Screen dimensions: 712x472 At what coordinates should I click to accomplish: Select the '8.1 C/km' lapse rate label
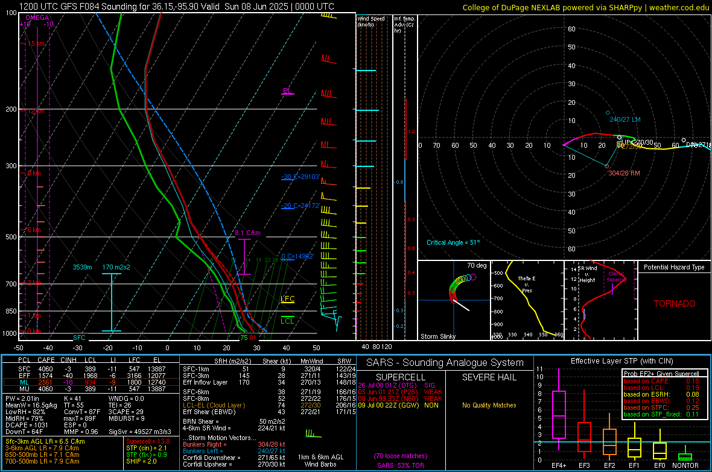click(247, 233)
